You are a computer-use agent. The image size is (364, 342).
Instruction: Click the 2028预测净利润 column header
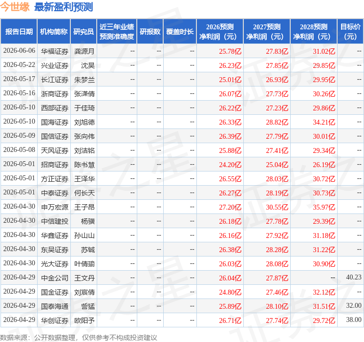click(313, 32)
